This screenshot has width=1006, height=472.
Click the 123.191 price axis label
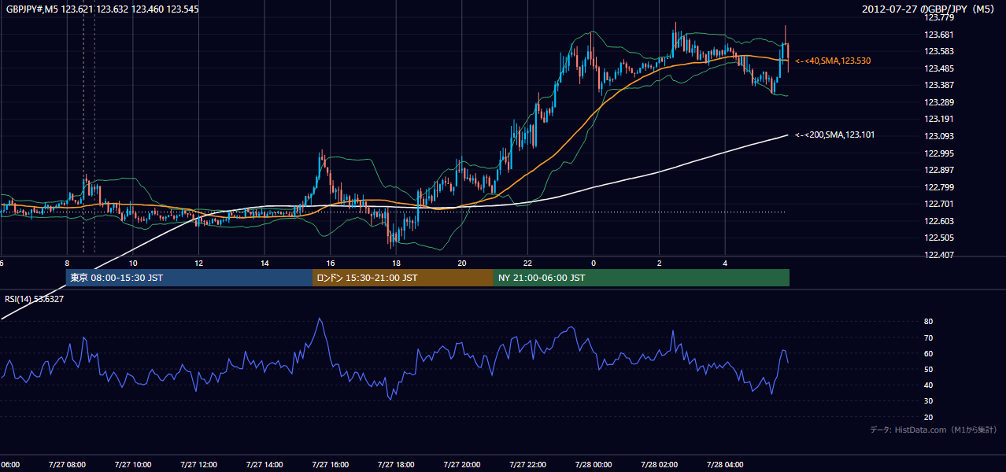938,120
